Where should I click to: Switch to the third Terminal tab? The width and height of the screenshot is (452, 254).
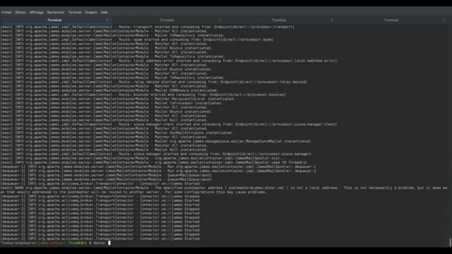click(279, 20)
